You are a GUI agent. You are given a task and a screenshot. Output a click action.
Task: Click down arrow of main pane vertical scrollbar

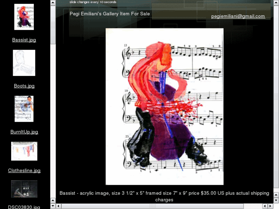coord(276,201)
